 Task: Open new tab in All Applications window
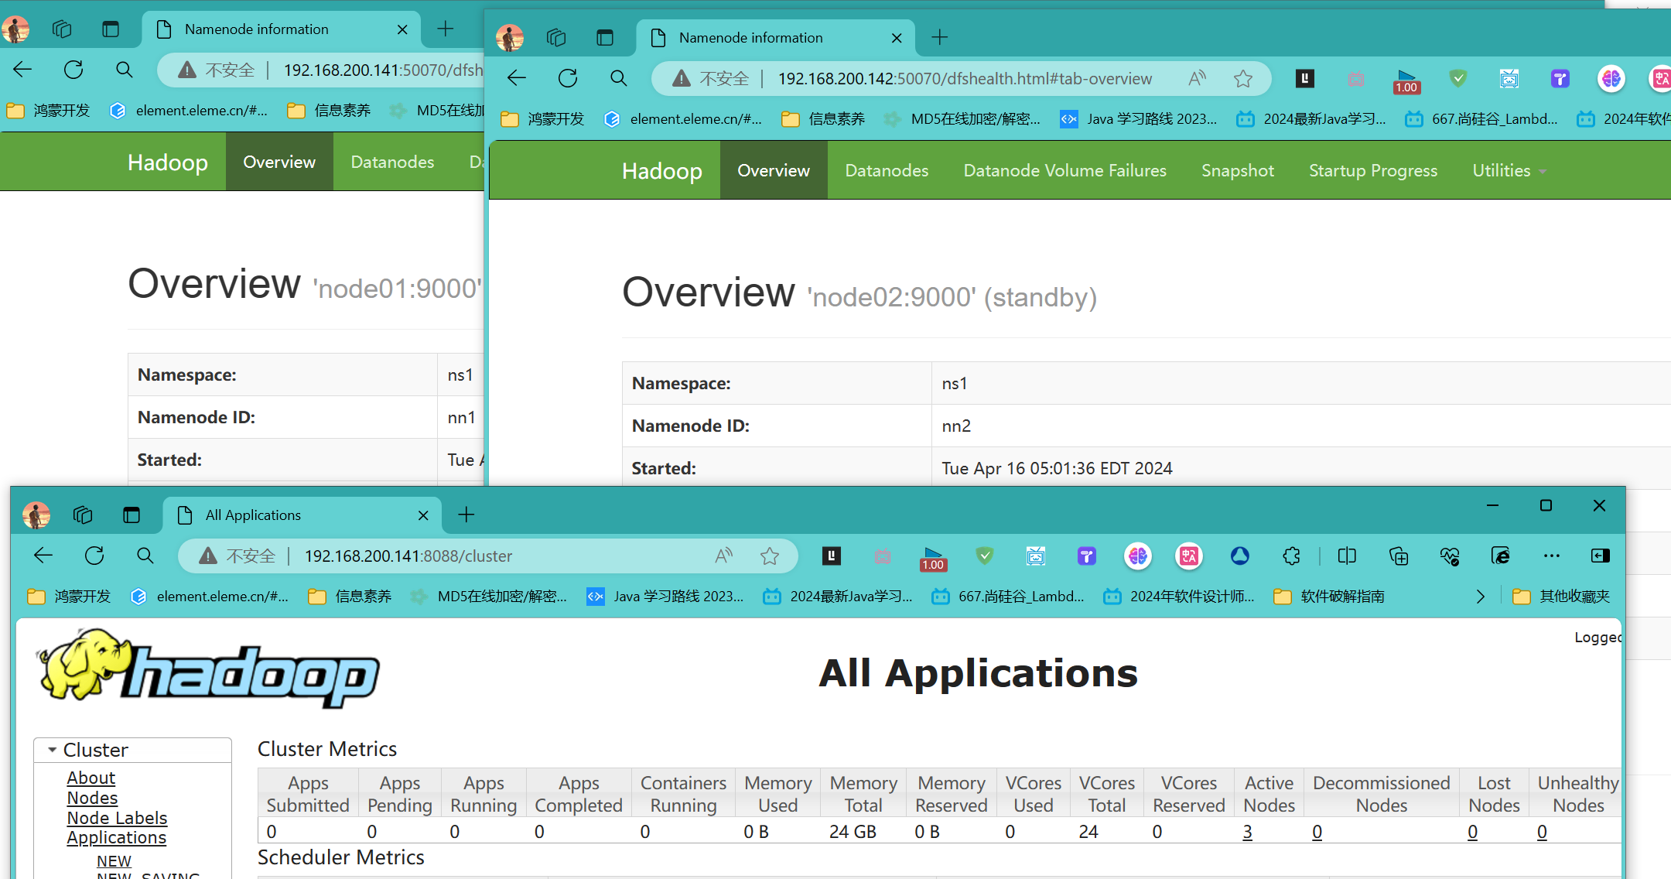tap(466, 515)
